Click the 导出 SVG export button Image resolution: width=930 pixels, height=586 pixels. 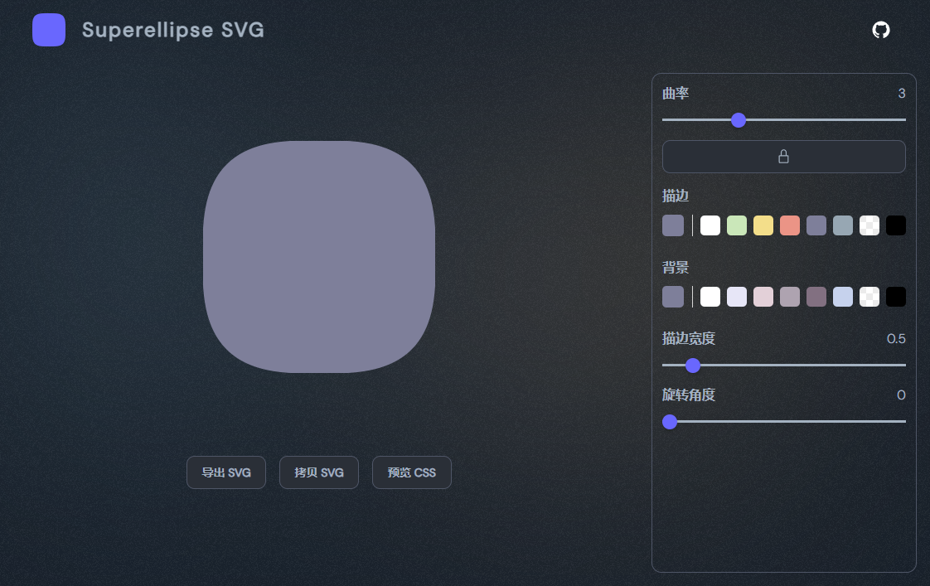click(x=225, y=472)
